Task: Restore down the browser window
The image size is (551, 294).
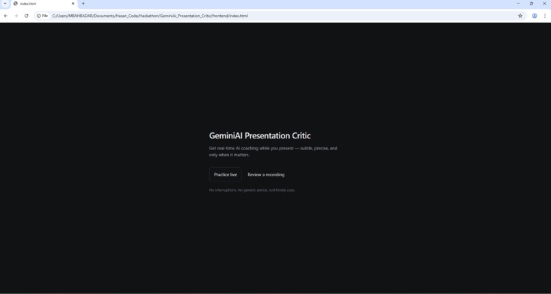Action: pos(531,3)
